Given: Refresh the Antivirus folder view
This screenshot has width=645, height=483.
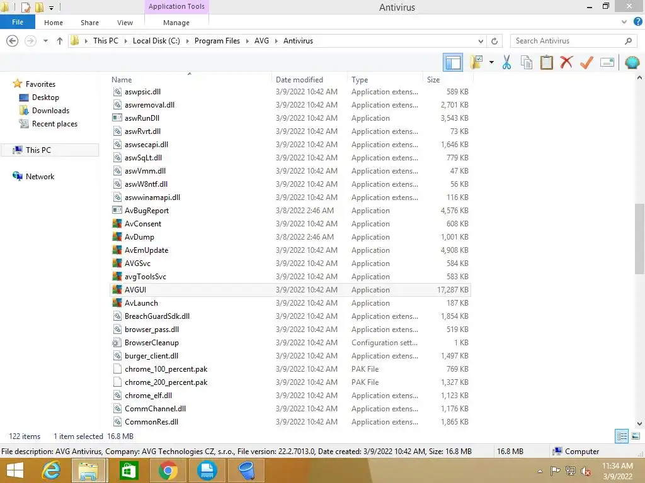Looking at the screenshot, I should coord(494,41).
